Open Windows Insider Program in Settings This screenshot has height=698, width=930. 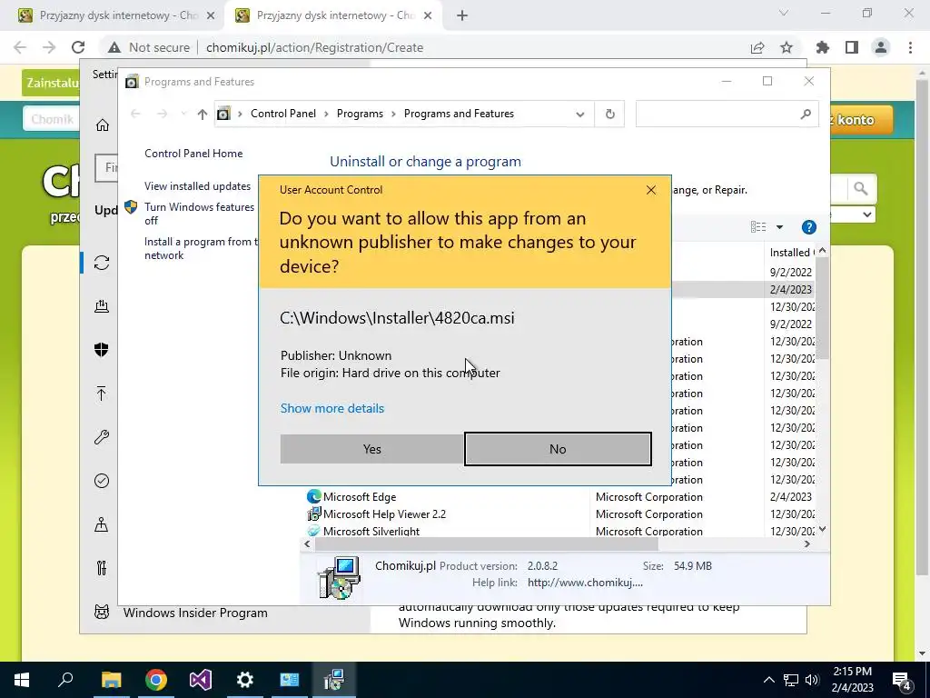pos(195,613)
